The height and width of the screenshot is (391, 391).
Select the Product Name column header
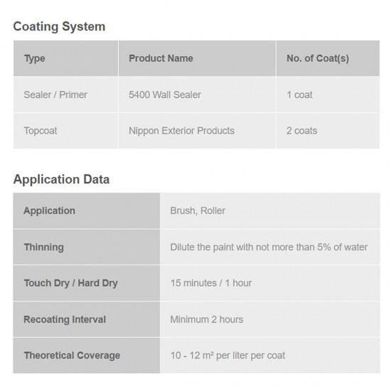point(197,58)
